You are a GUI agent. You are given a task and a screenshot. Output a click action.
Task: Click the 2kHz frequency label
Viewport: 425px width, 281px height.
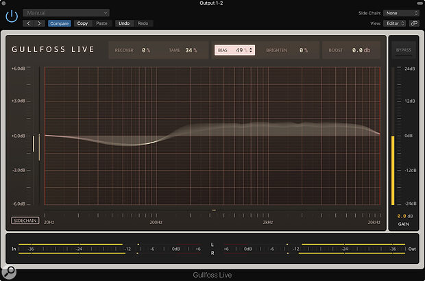pyautogui.click(x=268, y=222)
